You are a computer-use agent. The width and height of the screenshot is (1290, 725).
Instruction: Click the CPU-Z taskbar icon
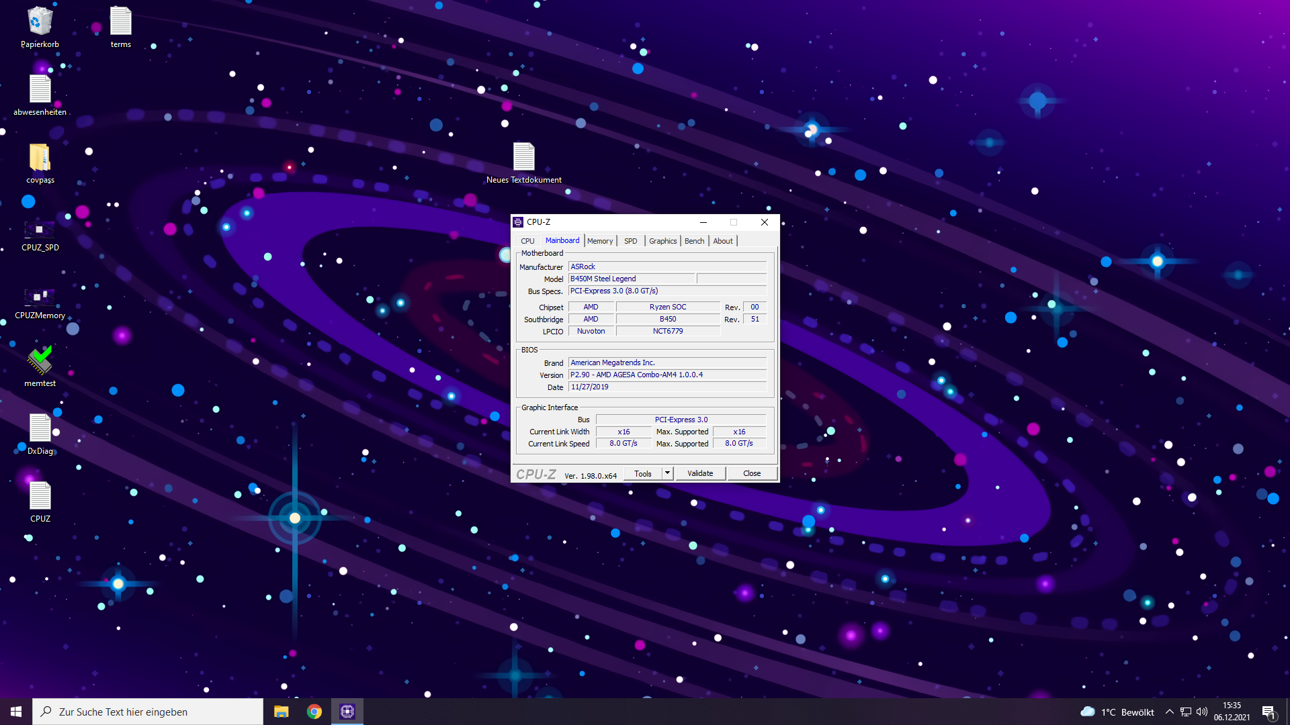(347, 712)
